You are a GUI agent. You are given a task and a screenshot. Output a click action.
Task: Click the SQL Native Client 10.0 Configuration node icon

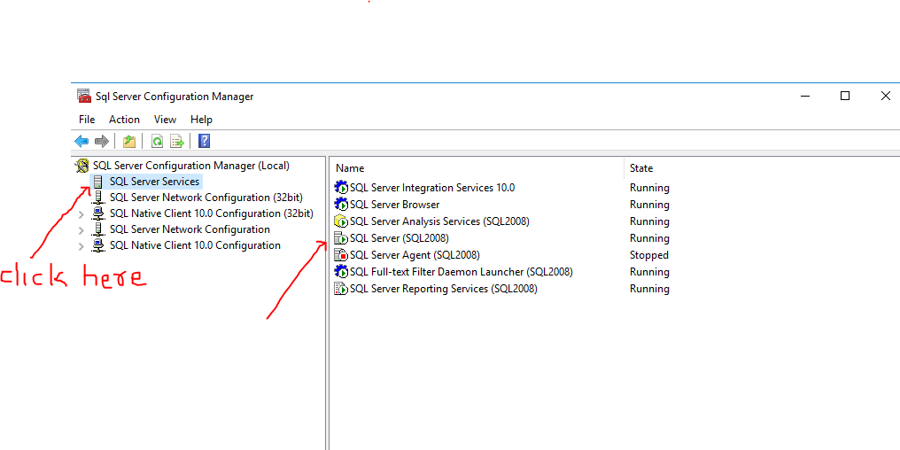(98, 245)
